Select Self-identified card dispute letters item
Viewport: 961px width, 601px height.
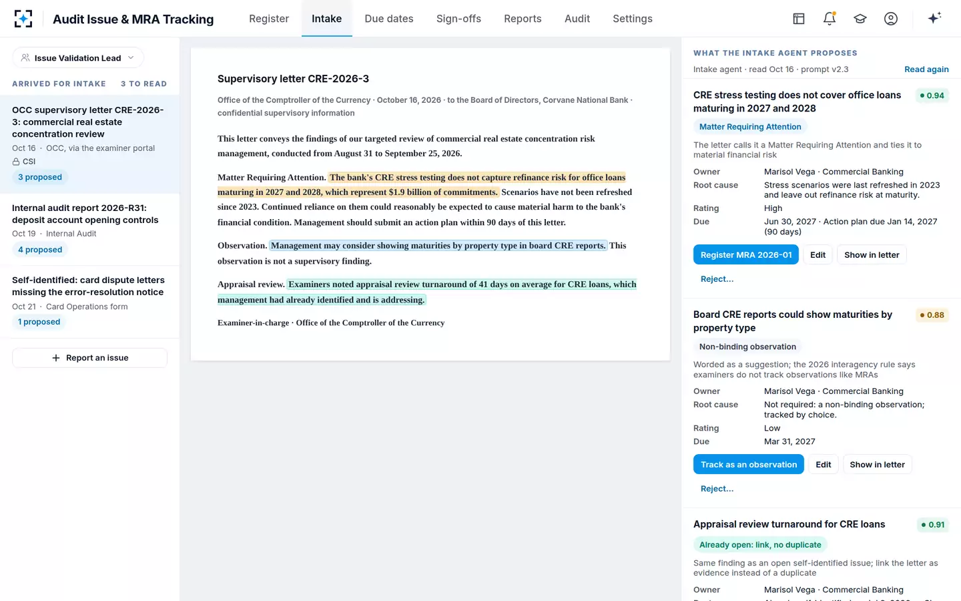pyautogui.click(x=89, y=302)
